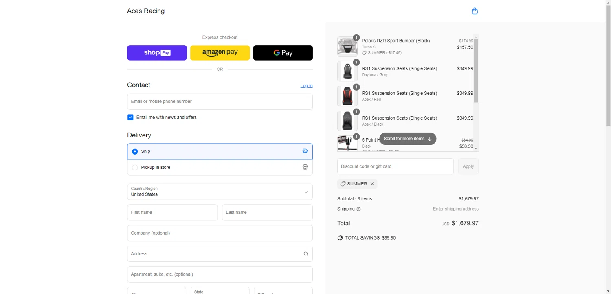Click the discount tag icon under Polaris bumper
The height and width of the screenshot is (294, 611).
pyautogui.click(x=364, y=53)
